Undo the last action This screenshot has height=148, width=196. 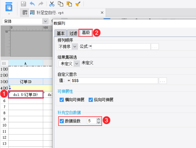pos(32,4)
